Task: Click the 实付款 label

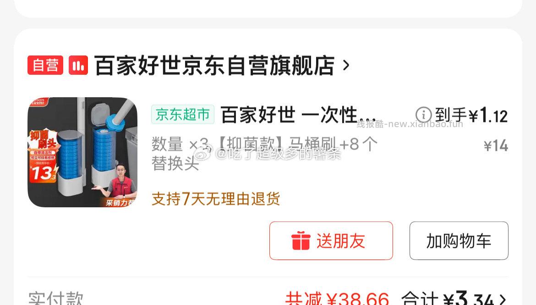Action: click(56, 298)
